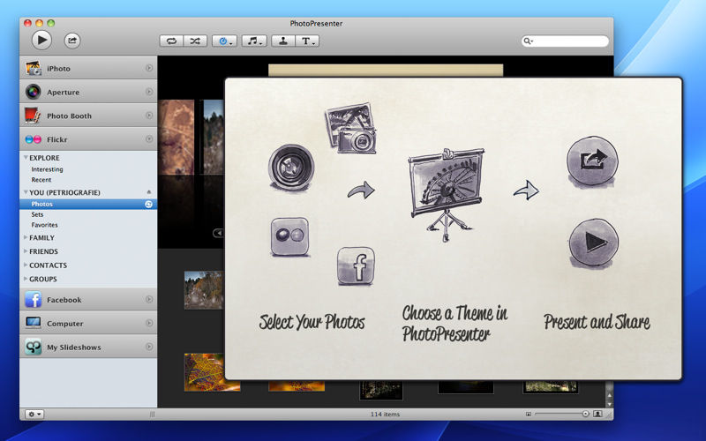Toggle the Shuffle photos button

pos(195,41)
